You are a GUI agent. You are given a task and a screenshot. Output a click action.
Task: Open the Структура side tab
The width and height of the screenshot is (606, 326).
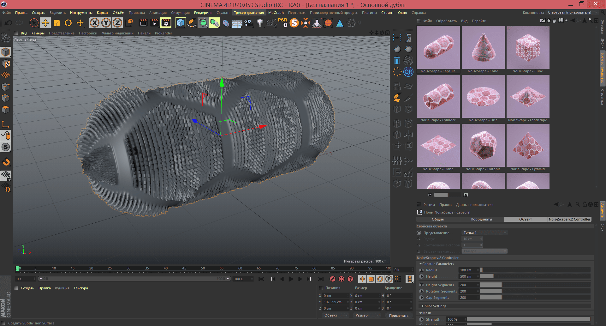602,97
